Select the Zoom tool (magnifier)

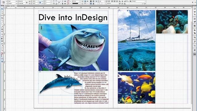(2, 50)
